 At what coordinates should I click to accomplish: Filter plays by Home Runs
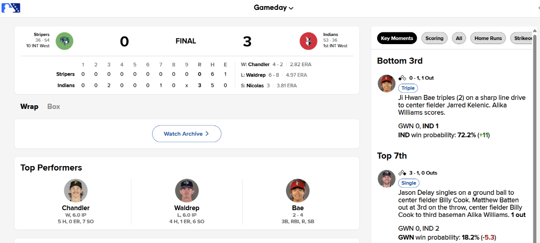[488, 38]
